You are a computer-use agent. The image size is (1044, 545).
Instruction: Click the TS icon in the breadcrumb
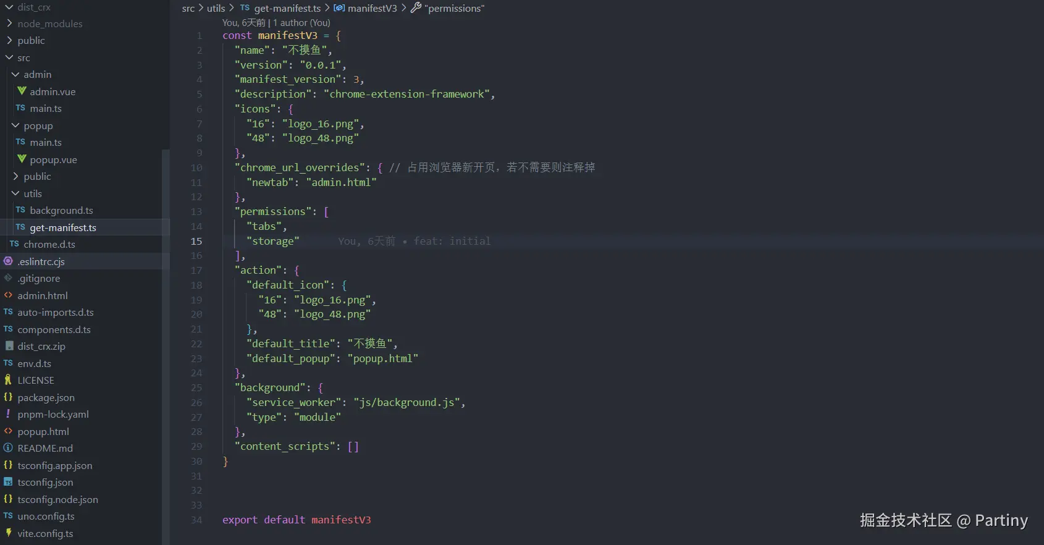pos(245,8)
